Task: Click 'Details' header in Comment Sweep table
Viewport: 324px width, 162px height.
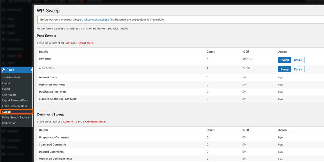Action: pyautogui.click(x=43, y=130)
